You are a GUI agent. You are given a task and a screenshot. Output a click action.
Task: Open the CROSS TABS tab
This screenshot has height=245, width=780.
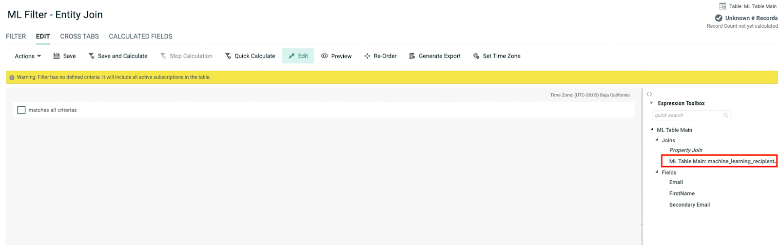point(79,37)
